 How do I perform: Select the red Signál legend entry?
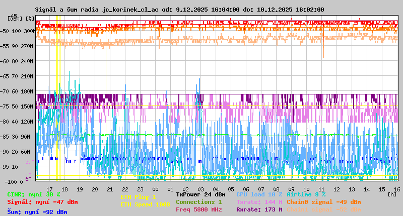(x=42, y=202)
